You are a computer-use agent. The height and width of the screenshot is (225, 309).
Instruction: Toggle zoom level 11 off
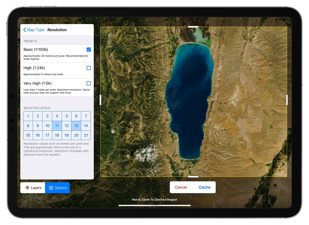pyautogui.click(x=57, y=126)
